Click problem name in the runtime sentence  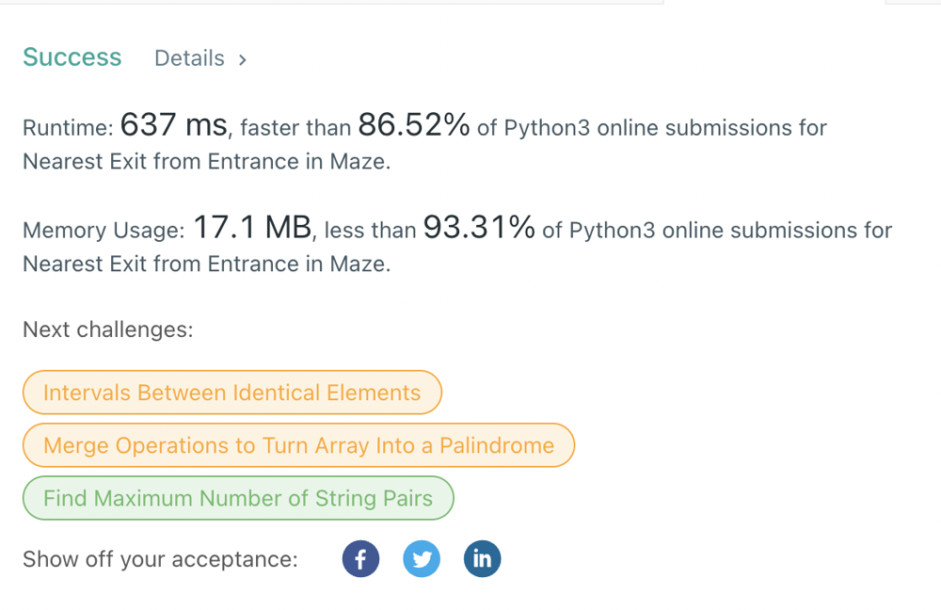click(206, 162)
